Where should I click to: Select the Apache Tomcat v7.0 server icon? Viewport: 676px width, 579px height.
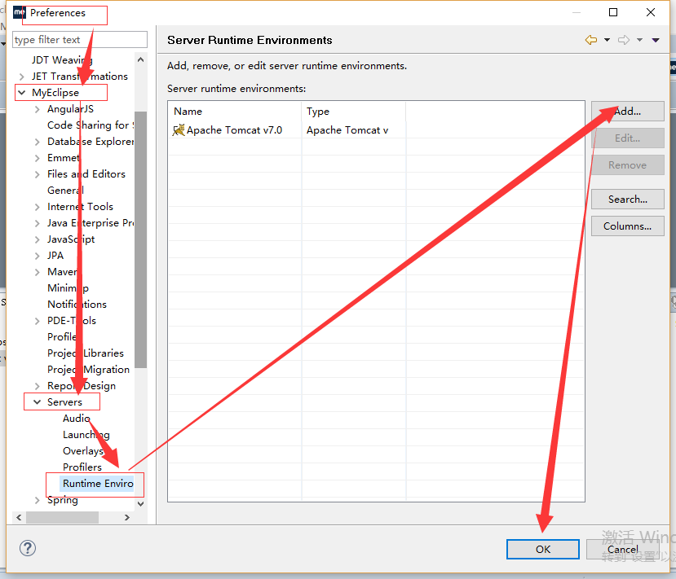(179, 129)
